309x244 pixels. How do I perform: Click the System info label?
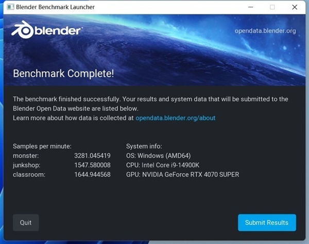(144, 146)
